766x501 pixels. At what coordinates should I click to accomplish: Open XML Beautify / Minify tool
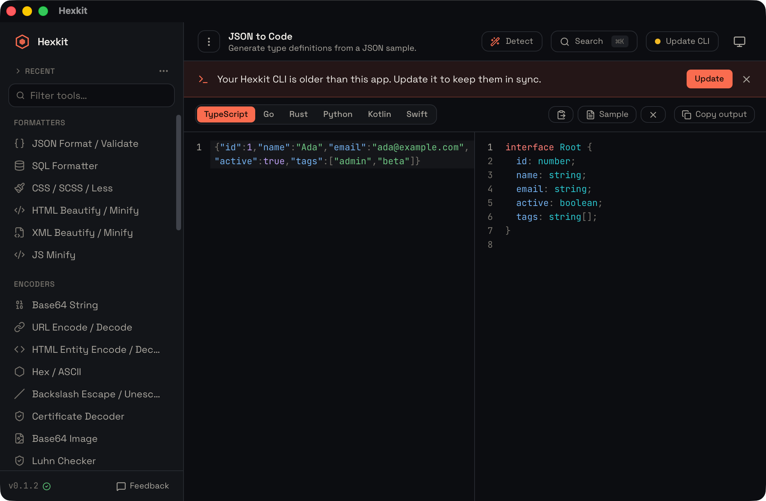pyautogui.click(x=92, y=233)
